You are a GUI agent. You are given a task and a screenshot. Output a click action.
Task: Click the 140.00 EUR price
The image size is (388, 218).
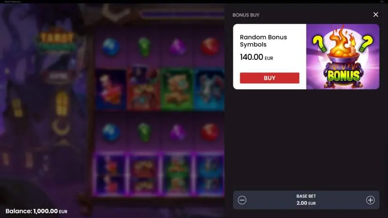256,57
